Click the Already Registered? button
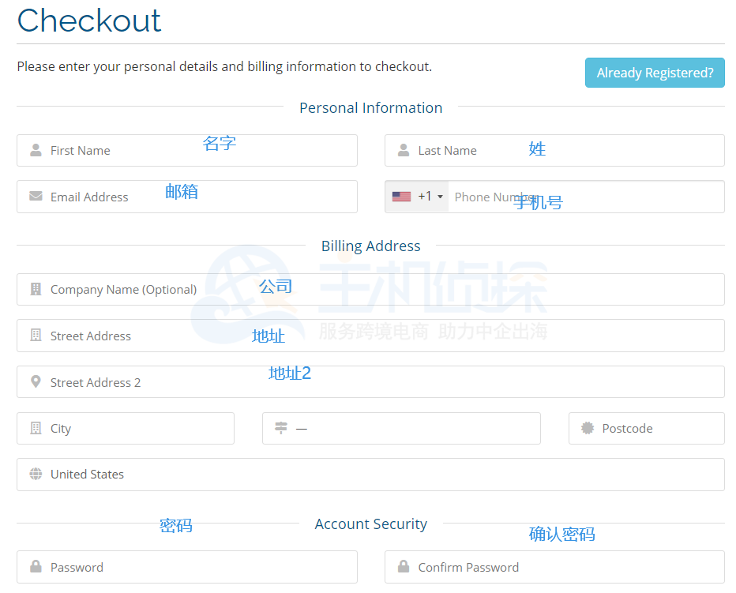736x593 pixels. tap(655, 73)
